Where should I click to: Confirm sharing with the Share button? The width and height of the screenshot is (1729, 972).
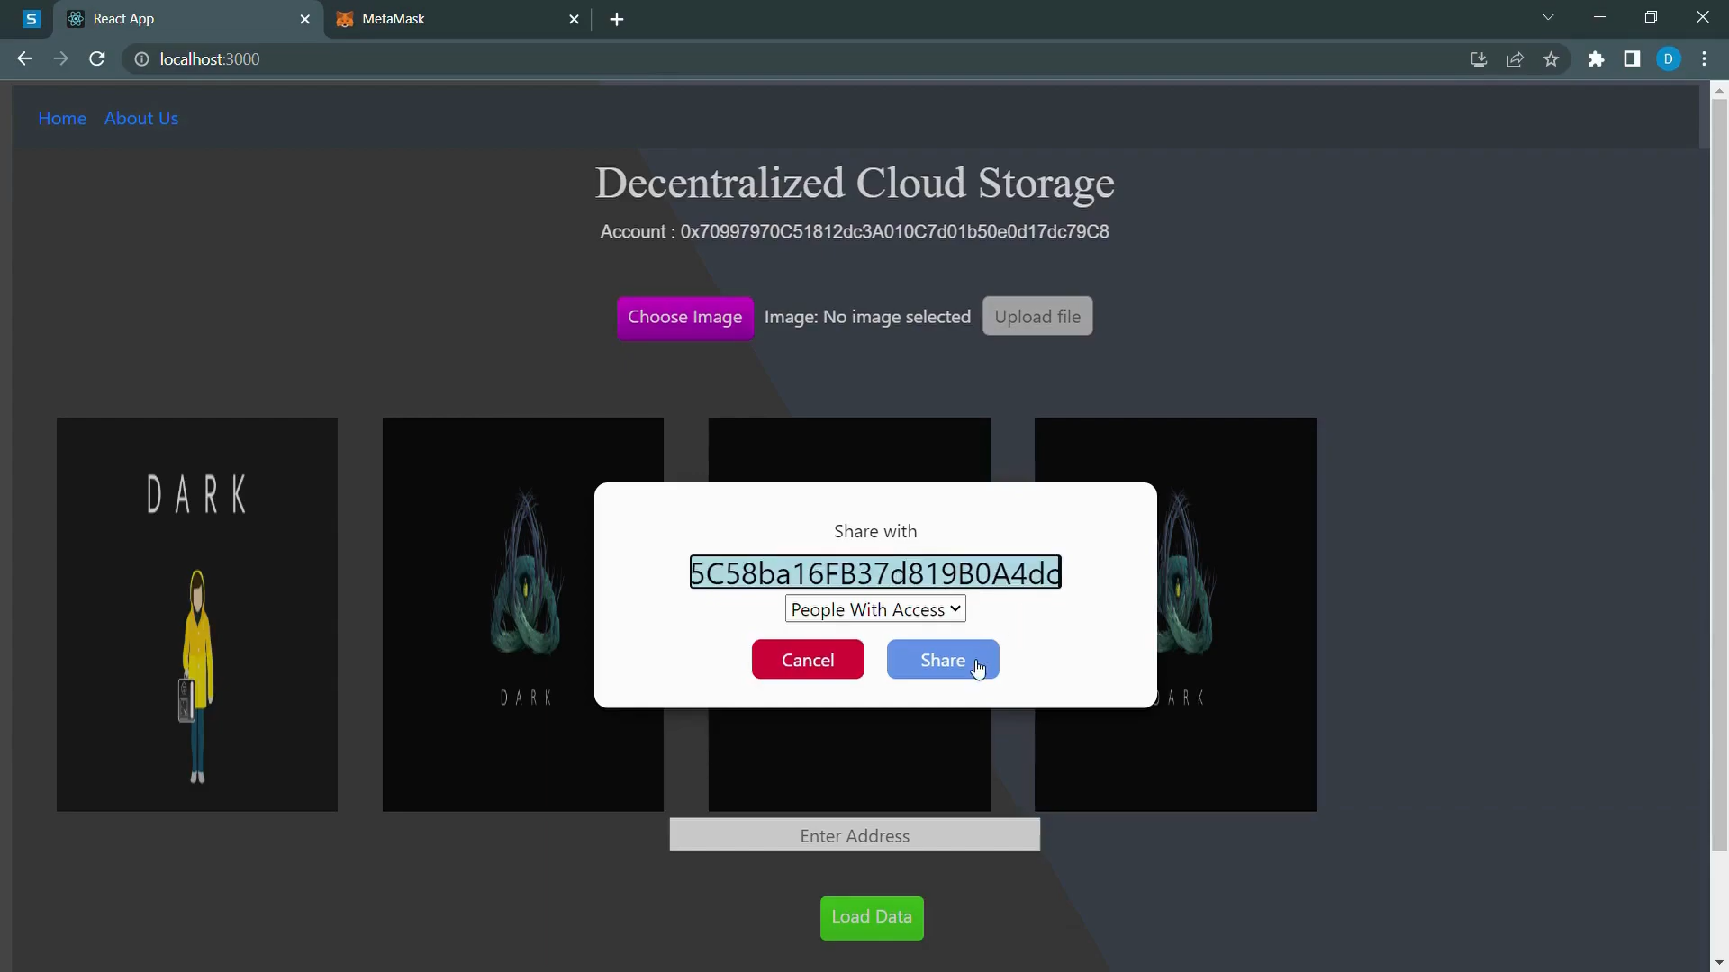[942, 659]
